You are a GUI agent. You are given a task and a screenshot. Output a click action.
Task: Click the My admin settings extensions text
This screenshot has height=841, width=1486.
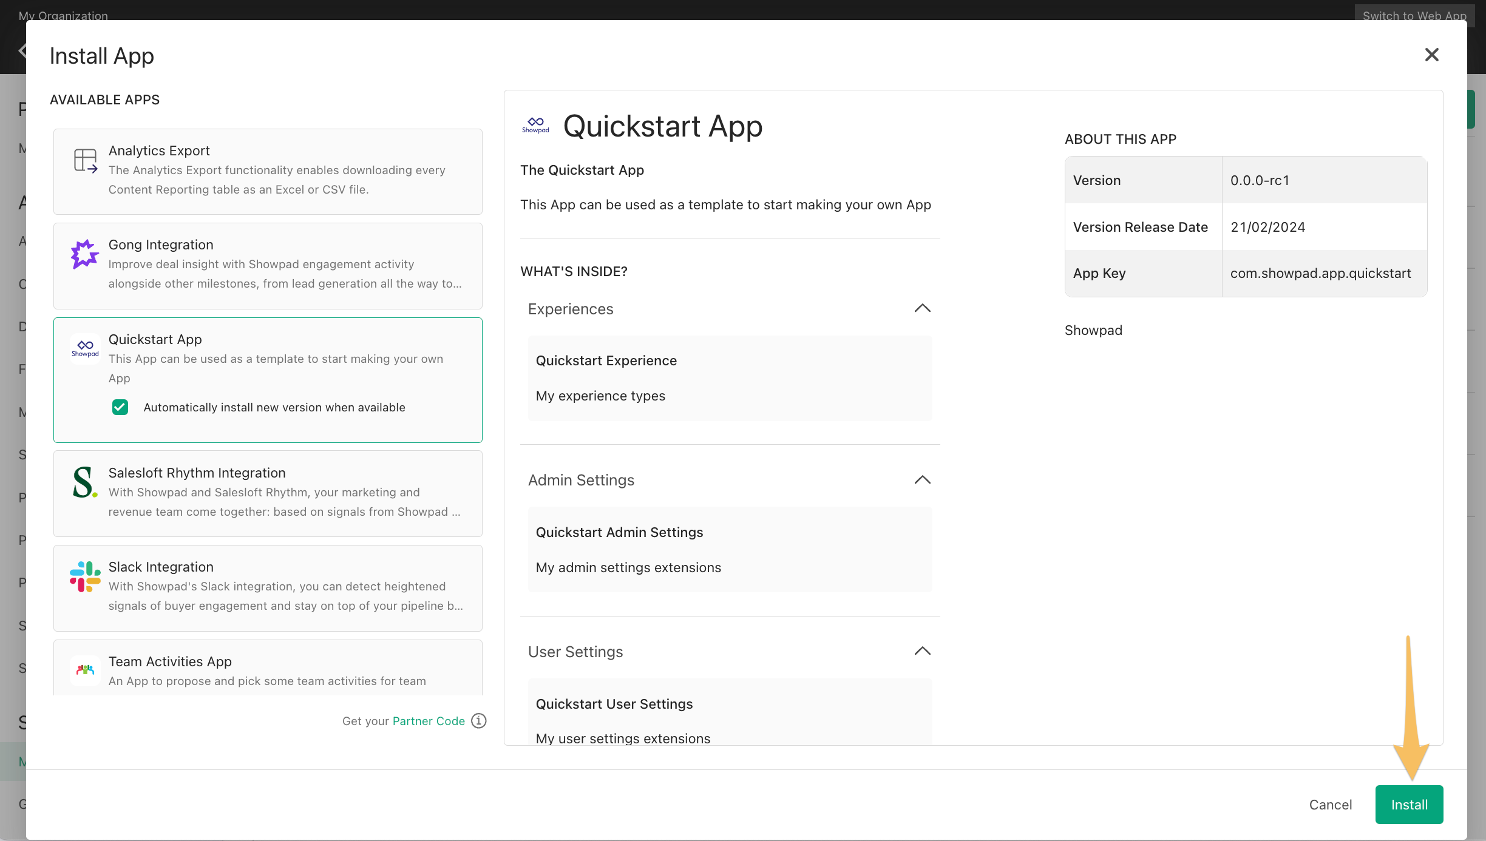coord(628,567)
